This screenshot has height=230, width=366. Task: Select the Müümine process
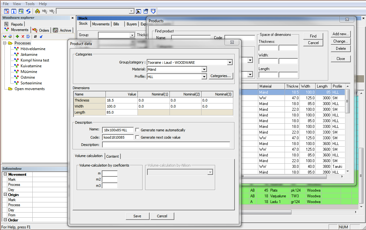tap(29, 72)
